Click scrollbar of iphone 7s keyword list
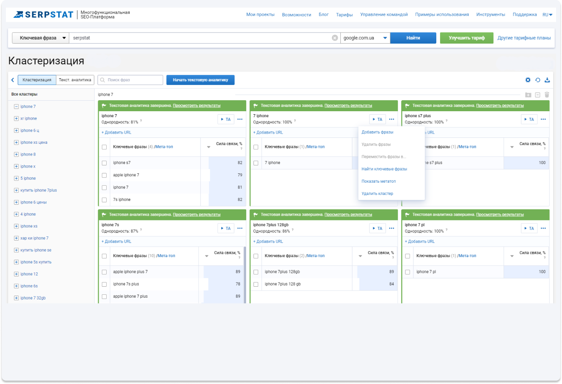This screenshot has height=384, width=562. point(245,275)
